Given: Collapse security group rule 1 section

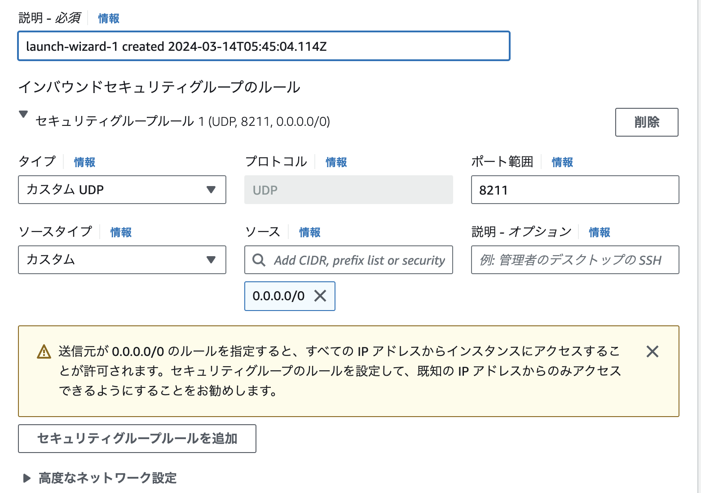Looking at the screenshot, I should 23,115.
